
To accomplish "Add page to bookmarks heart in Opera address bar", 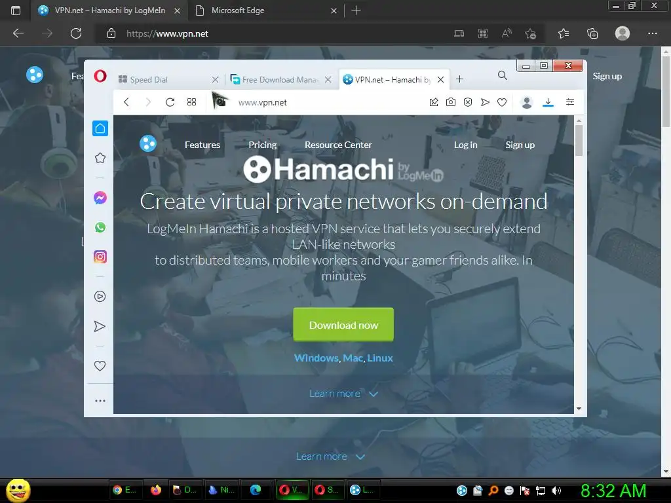I will pos(502,102).
